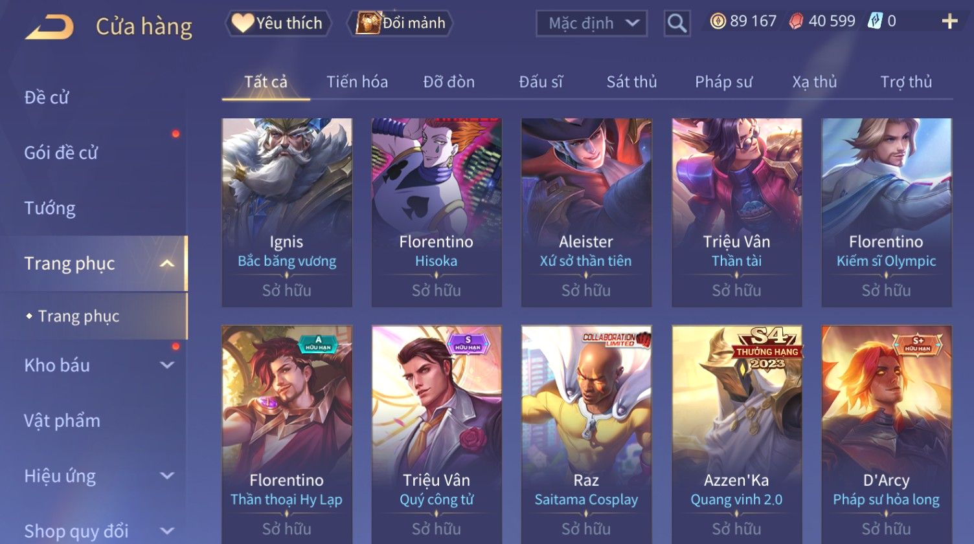Open the Ignis Bắc băng vương skin card
Image resolution: width=974 pixels, height=544 pixels.
tap(287, 212)
